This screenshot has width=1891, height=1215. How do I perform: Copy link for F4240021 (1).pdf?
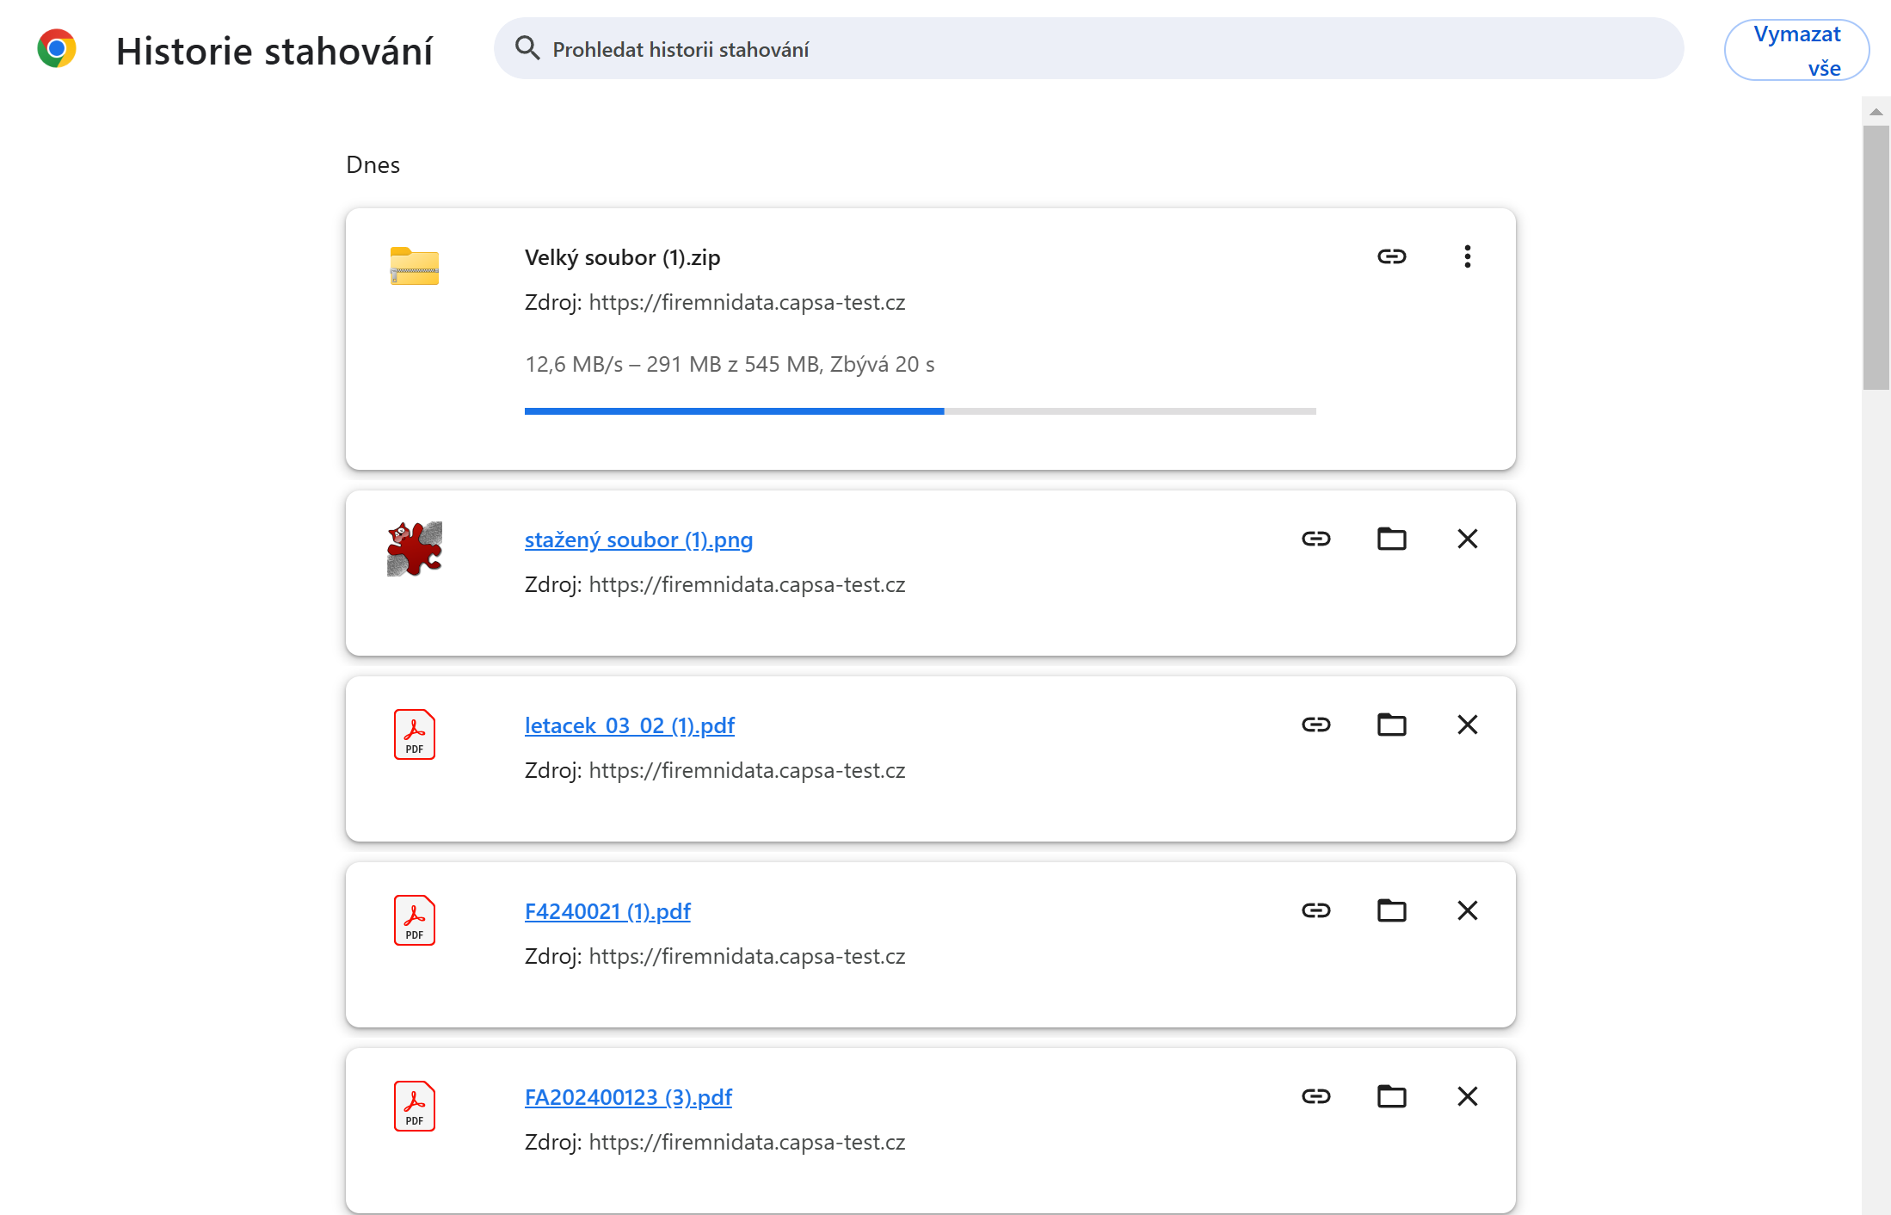point(1315,910)
